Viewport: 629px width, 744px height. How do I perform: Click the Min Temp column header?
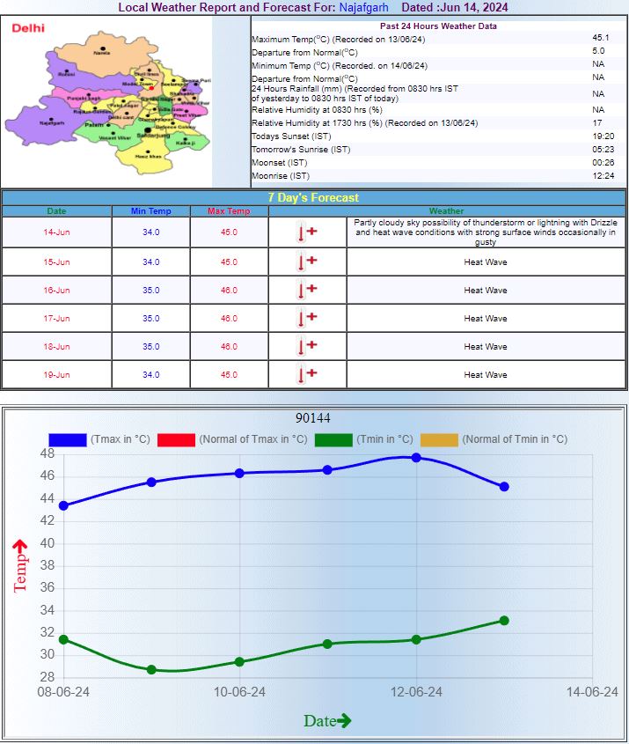pos(150,211)
